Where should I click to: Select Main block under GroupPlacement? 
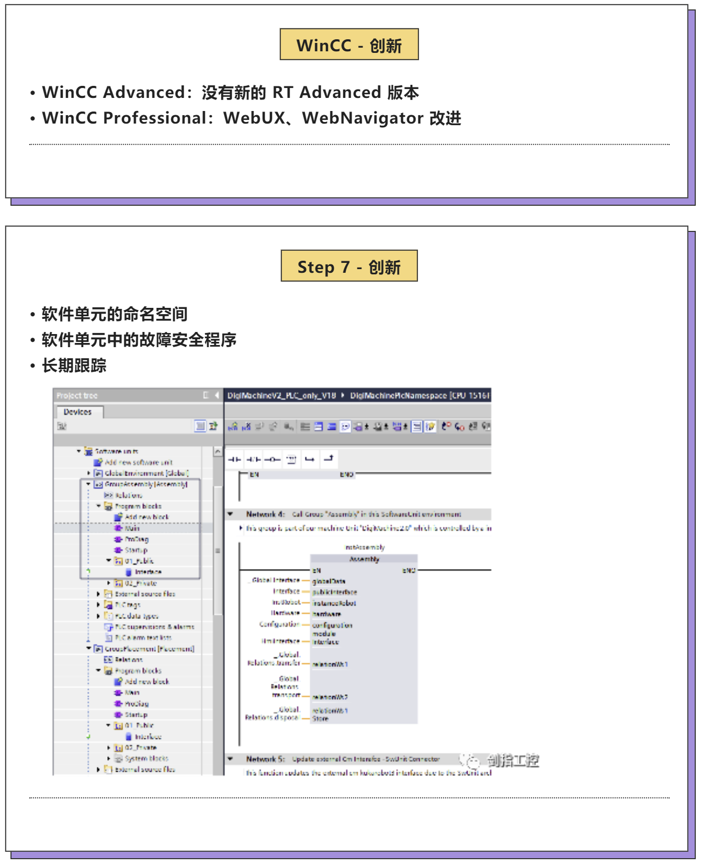[127, 692]
